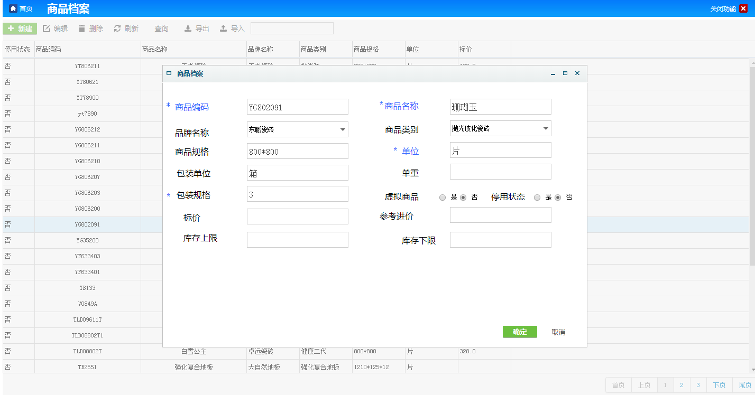Select 否 for 虚拟商品
755x395 pixels.
coord(463,197)
